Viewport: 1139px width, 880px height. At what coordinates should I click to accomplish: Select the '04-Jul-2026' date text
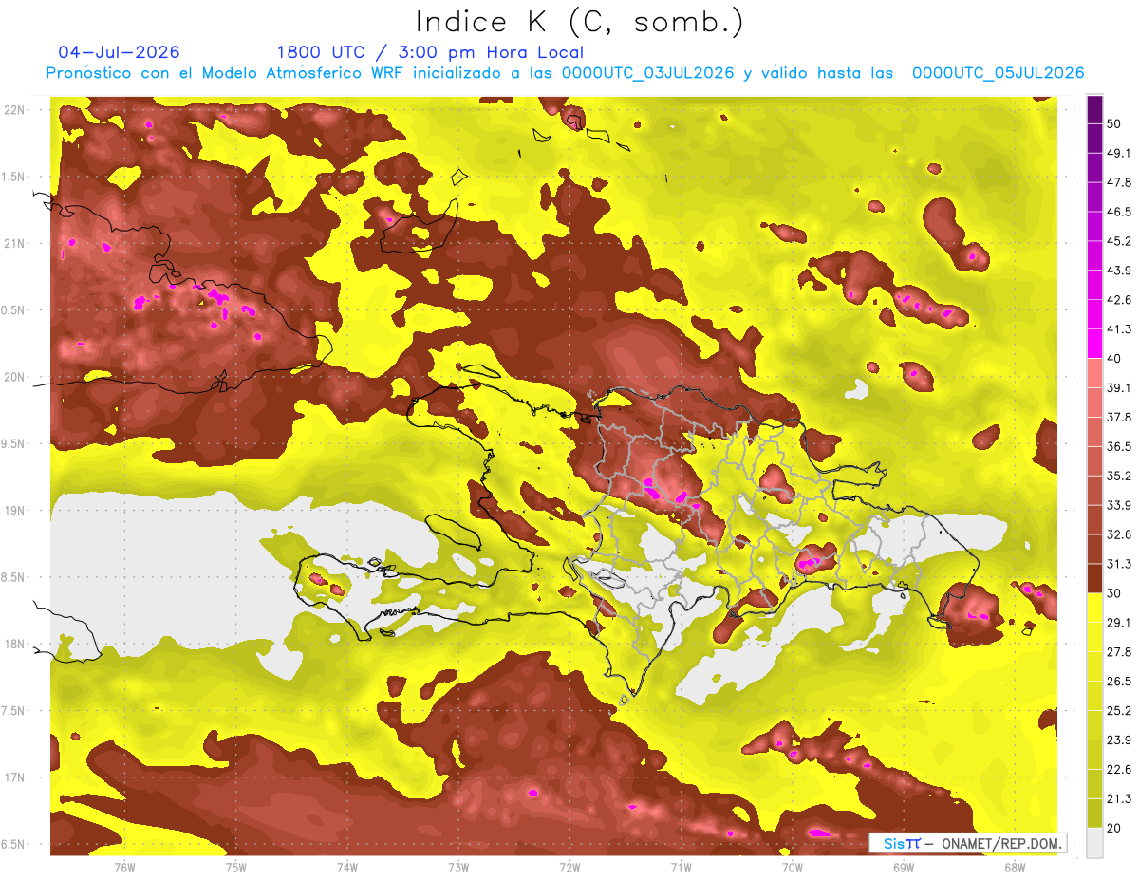[x=119, y=52]
